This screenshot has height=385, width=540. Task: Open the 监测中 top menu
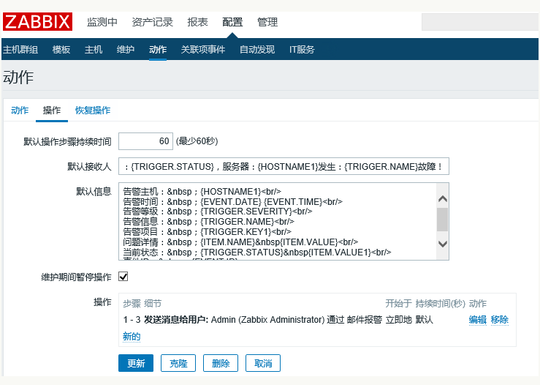pos(102,22)
